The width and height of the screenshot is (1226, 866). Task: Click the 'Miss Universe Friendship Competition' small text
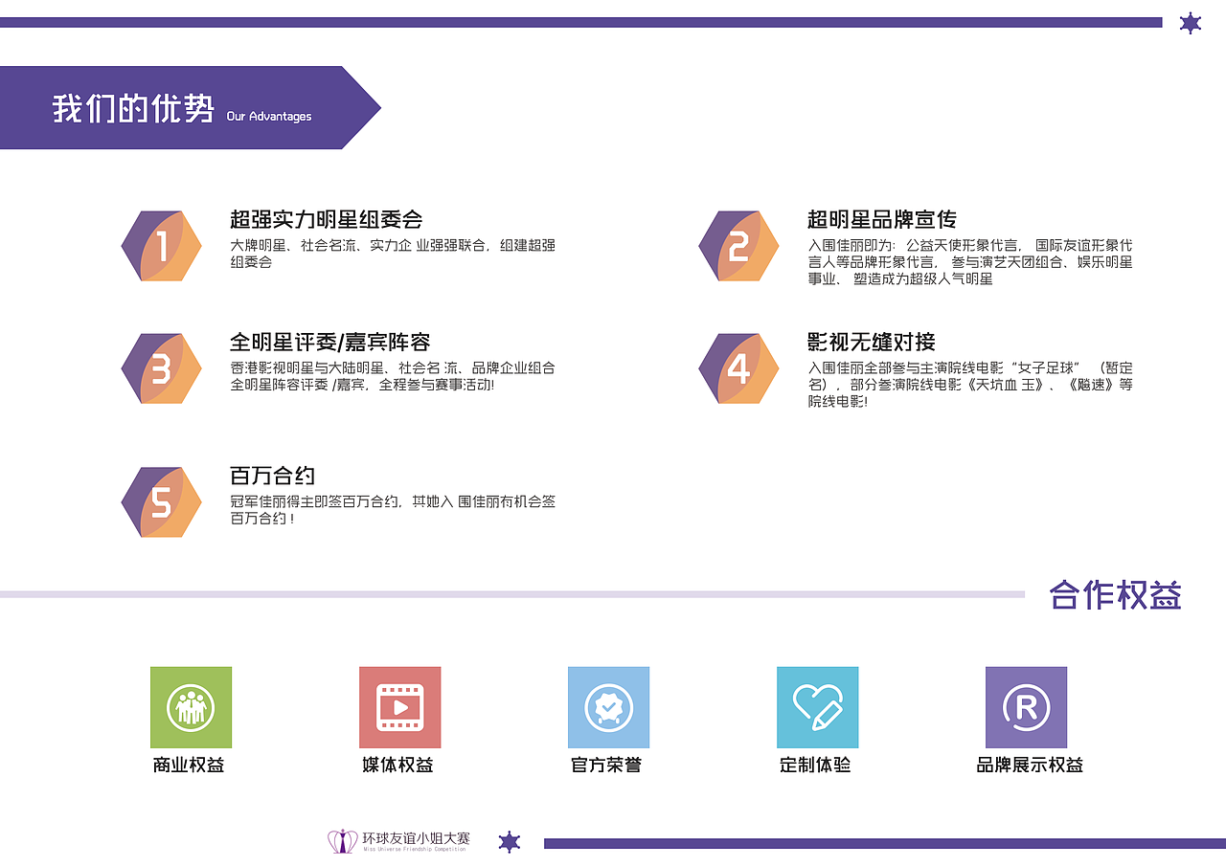(x=414, y=849)
